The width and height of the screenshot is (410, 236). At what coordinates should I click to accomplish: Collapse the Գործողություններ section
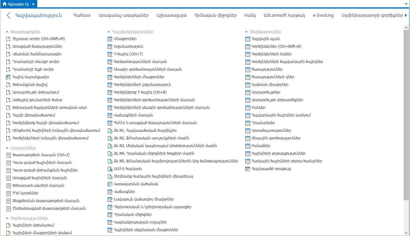click(x=7, y=219)
